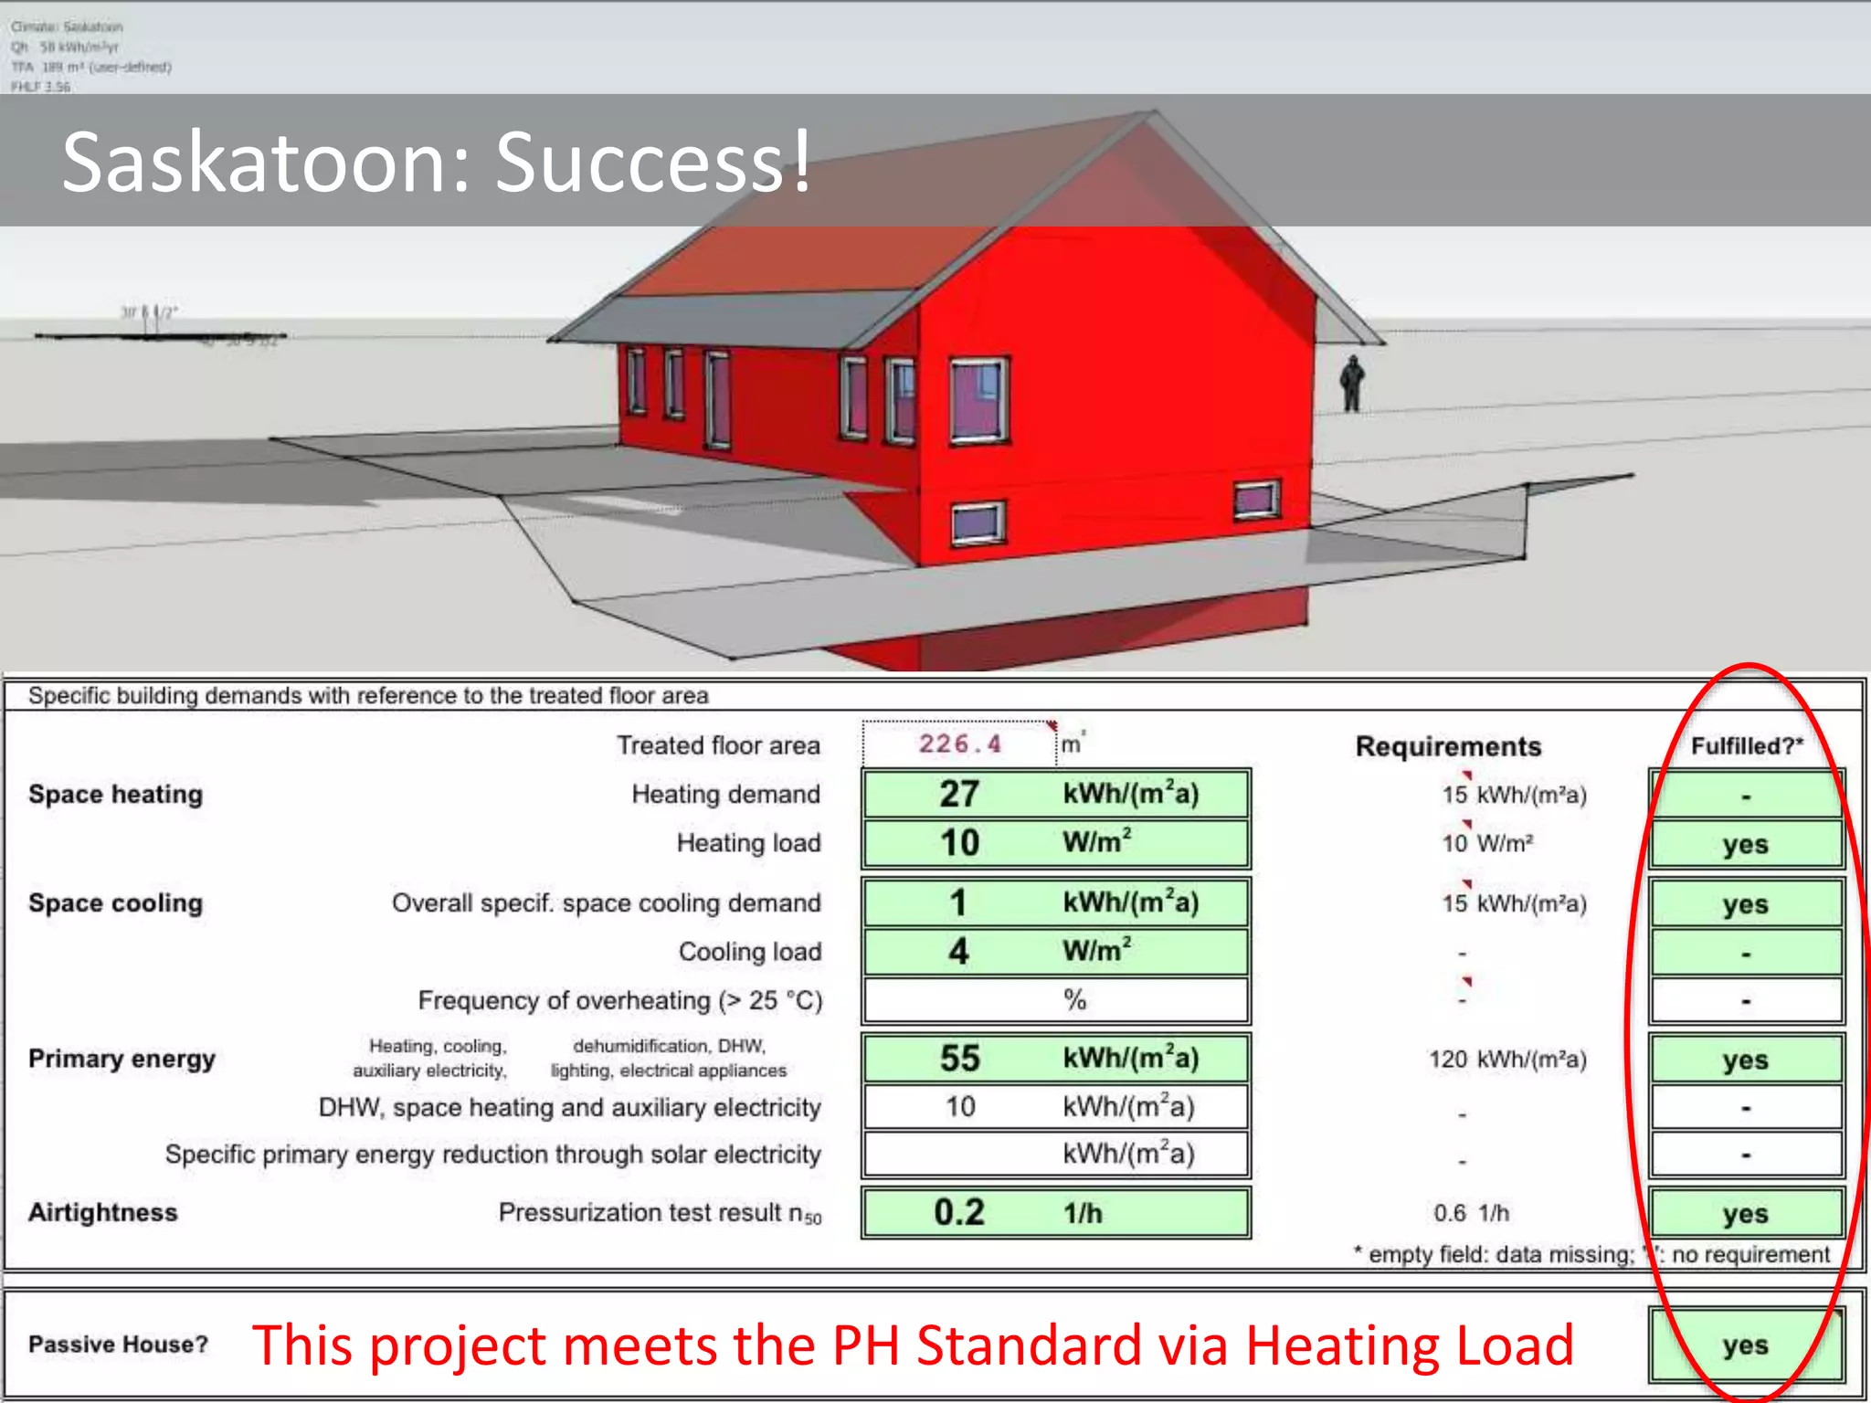Image resolution: width=1871 pixels, height=1403 pixels.
Task: Select the cooling demand Fulfilled 'yes' cell
Action: (x=1746, y=902)
